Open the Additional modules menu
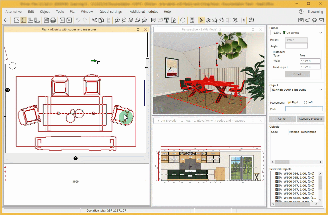Viewport: 328px width, 215px height. click(144, 11)
